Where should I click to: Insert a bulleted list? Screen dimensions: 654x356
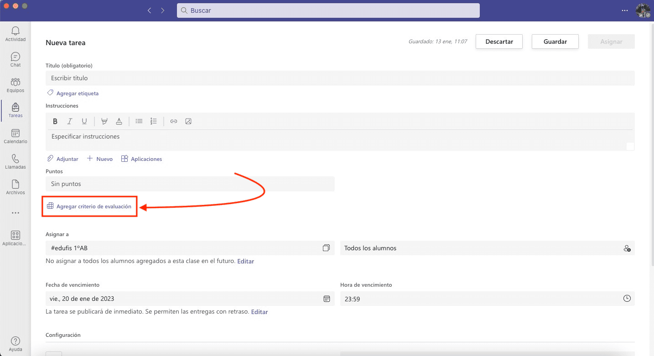click(139, 121)
